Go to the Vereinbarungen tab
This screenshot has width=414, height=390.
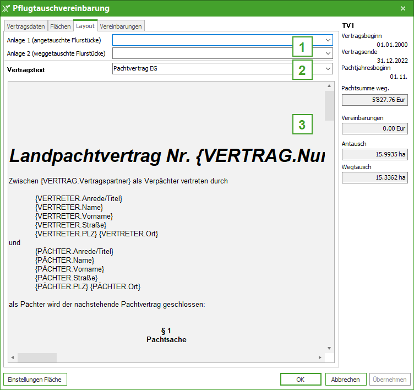pyautogui.click(x=121, y=26)
